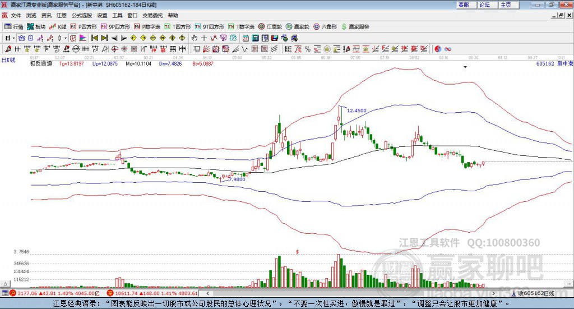Click the small black triangle chart marker
Viewport: 574px width, 309px height.
tap(465, 67)
